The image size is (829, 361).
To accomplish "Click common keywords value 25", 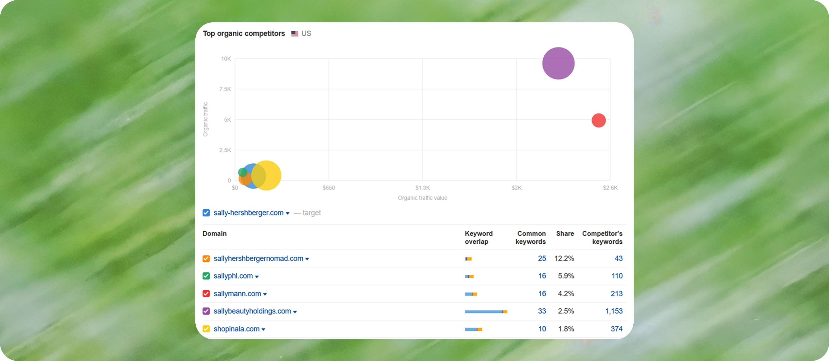I will 542,258.
